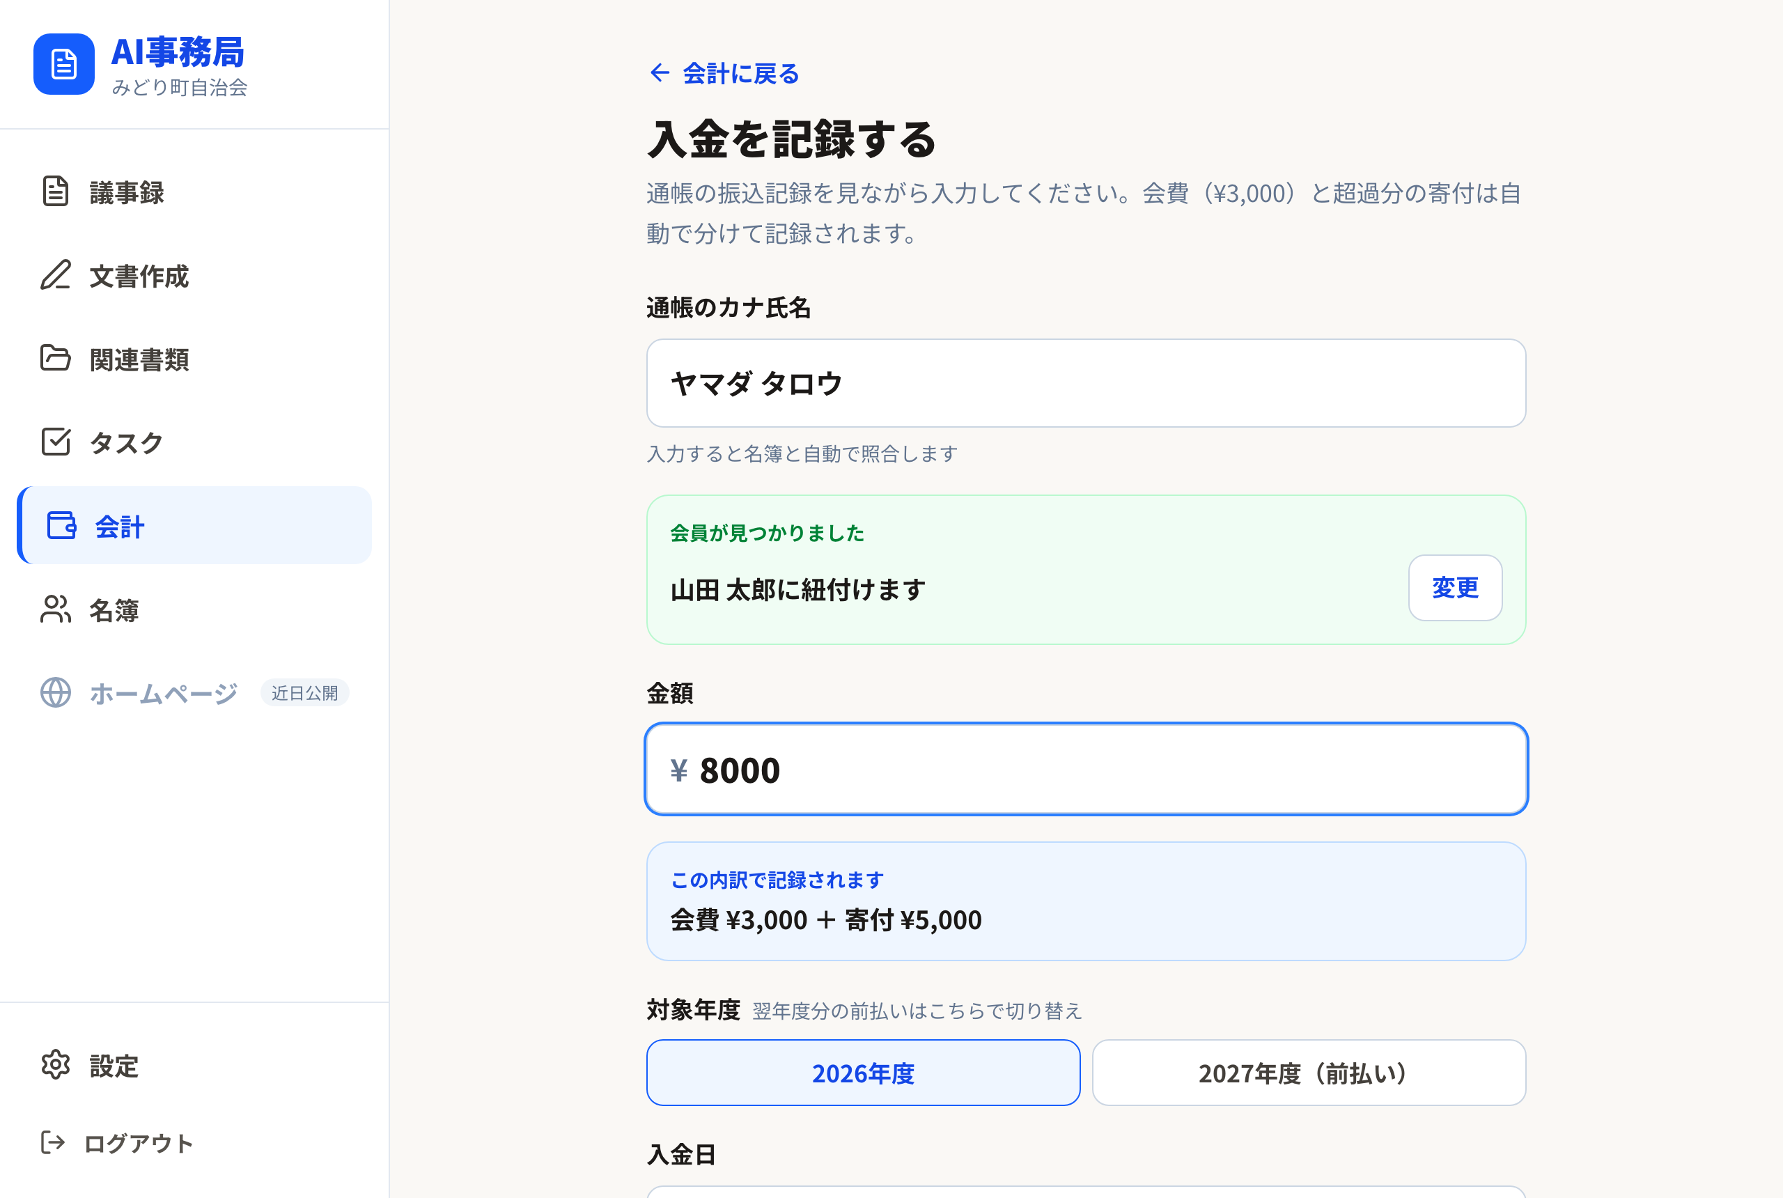
Task: Click the 名簿 people icon
Action: pos(56,609)
